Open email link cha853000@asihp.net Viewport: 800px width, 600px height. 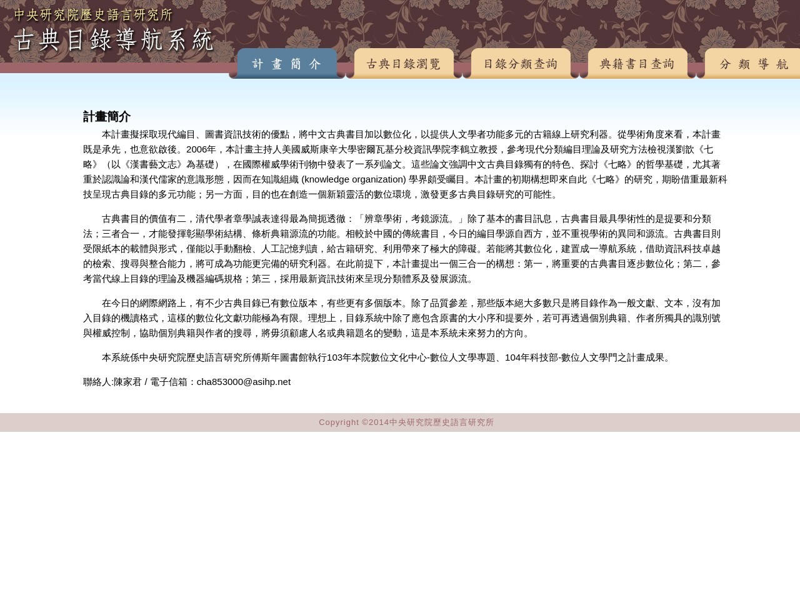[244, 381]
